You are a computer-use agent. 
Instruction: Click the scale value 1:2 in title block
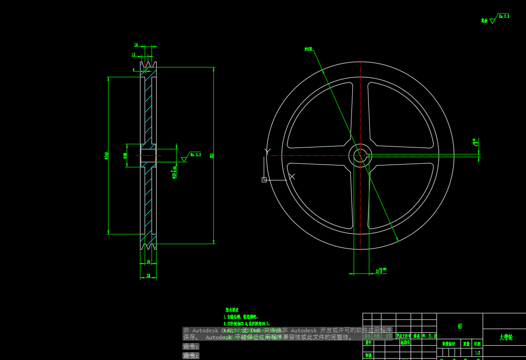(477, 353)
